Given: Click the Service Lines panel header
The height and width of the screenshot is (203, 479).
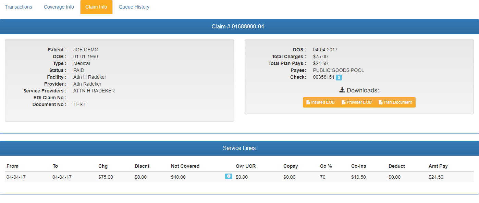Looking at the screenshot, I should click(239, 148).
